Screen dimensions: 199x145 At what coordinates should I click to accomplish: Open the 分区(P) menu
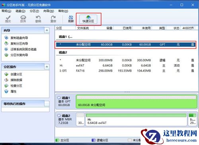pos(34,11)
